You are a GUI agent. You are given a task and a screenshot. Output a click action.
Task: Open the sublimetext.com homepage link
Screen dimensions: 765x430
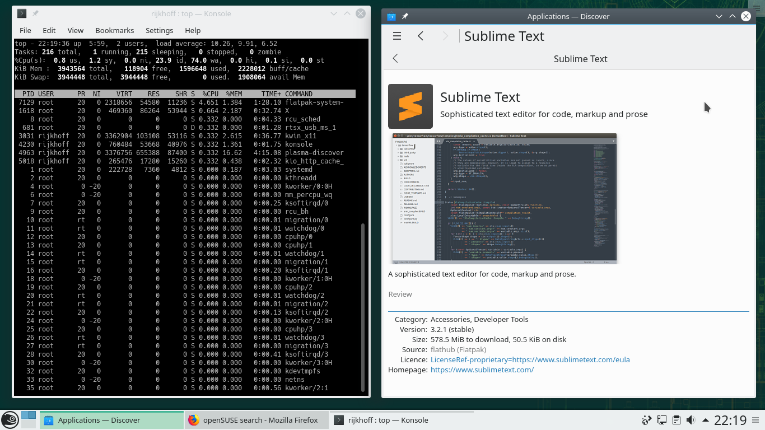482,370
